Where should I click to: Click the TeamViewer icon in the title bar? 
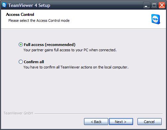coord(4,5)
